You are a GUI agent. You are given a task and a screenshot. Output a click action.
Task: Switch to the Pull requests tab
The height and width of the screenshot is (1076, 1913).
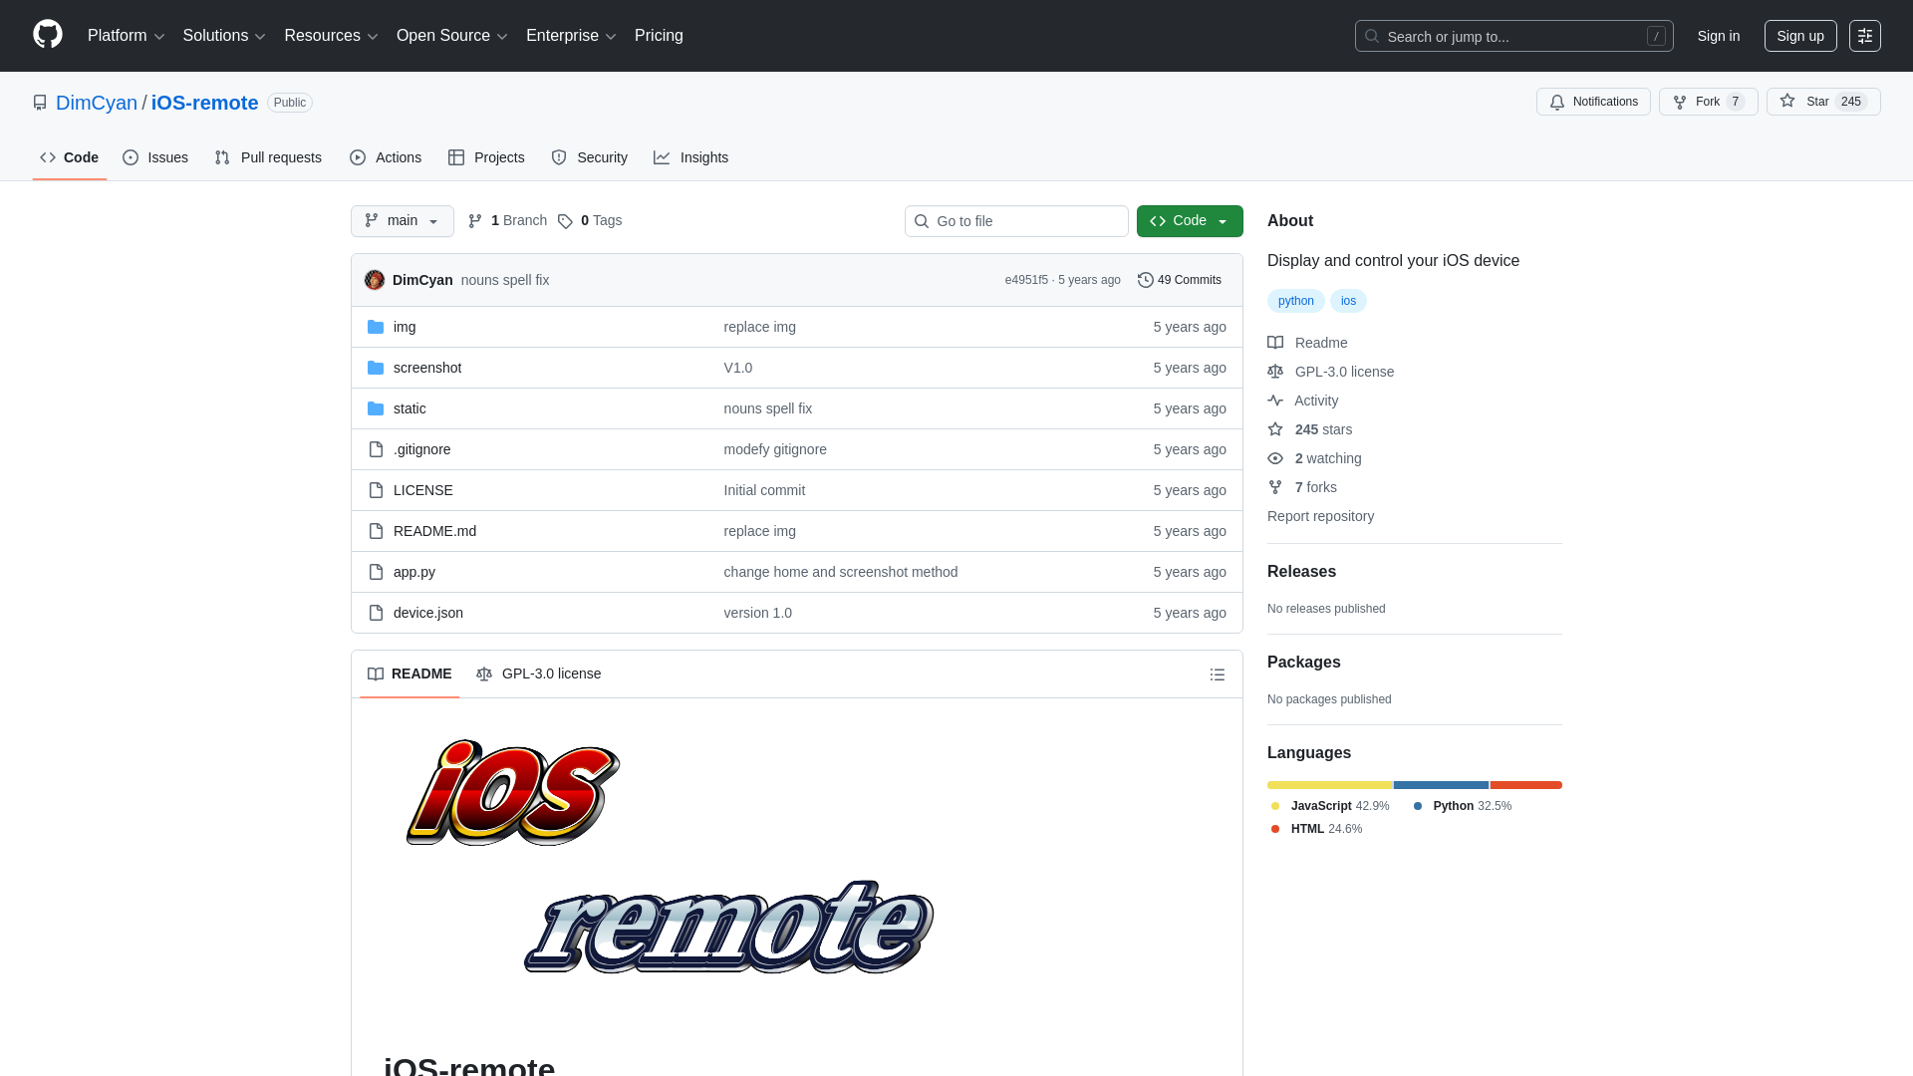[x=267, y=157]
